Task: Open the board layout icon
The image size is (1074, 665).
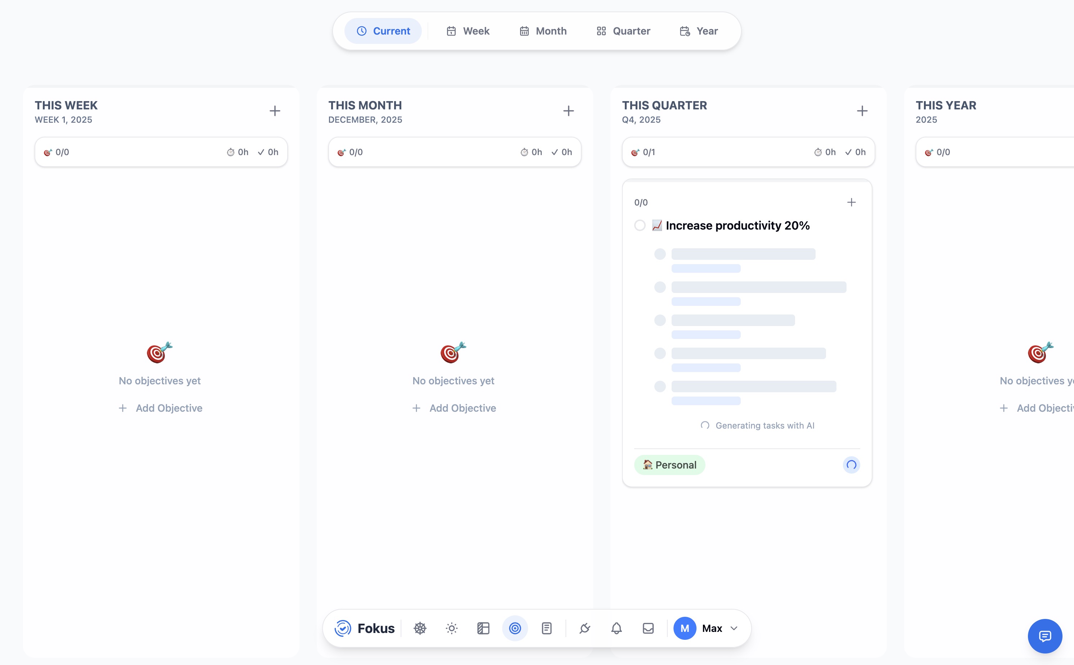Action: [x=483, y=628]
